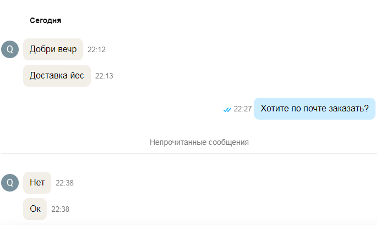Select the message 'Ок'
The height and width of the screenshot is (225, 381).
35,209
